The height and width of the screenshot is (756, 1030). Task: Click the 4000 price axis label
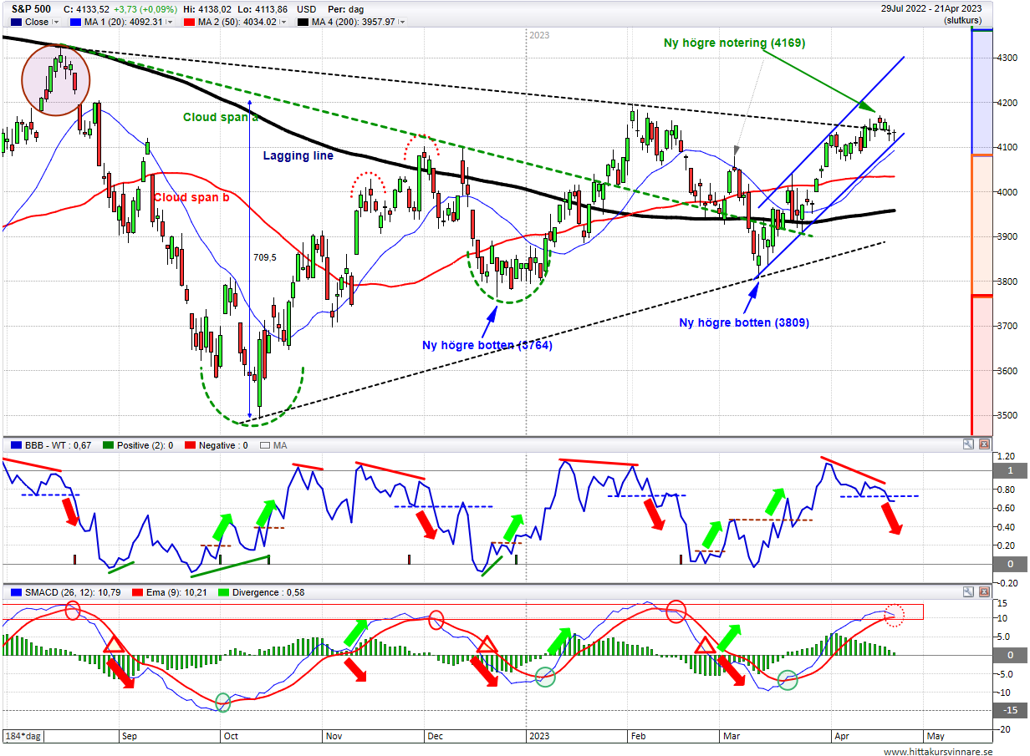click(x=1007, y=192)
